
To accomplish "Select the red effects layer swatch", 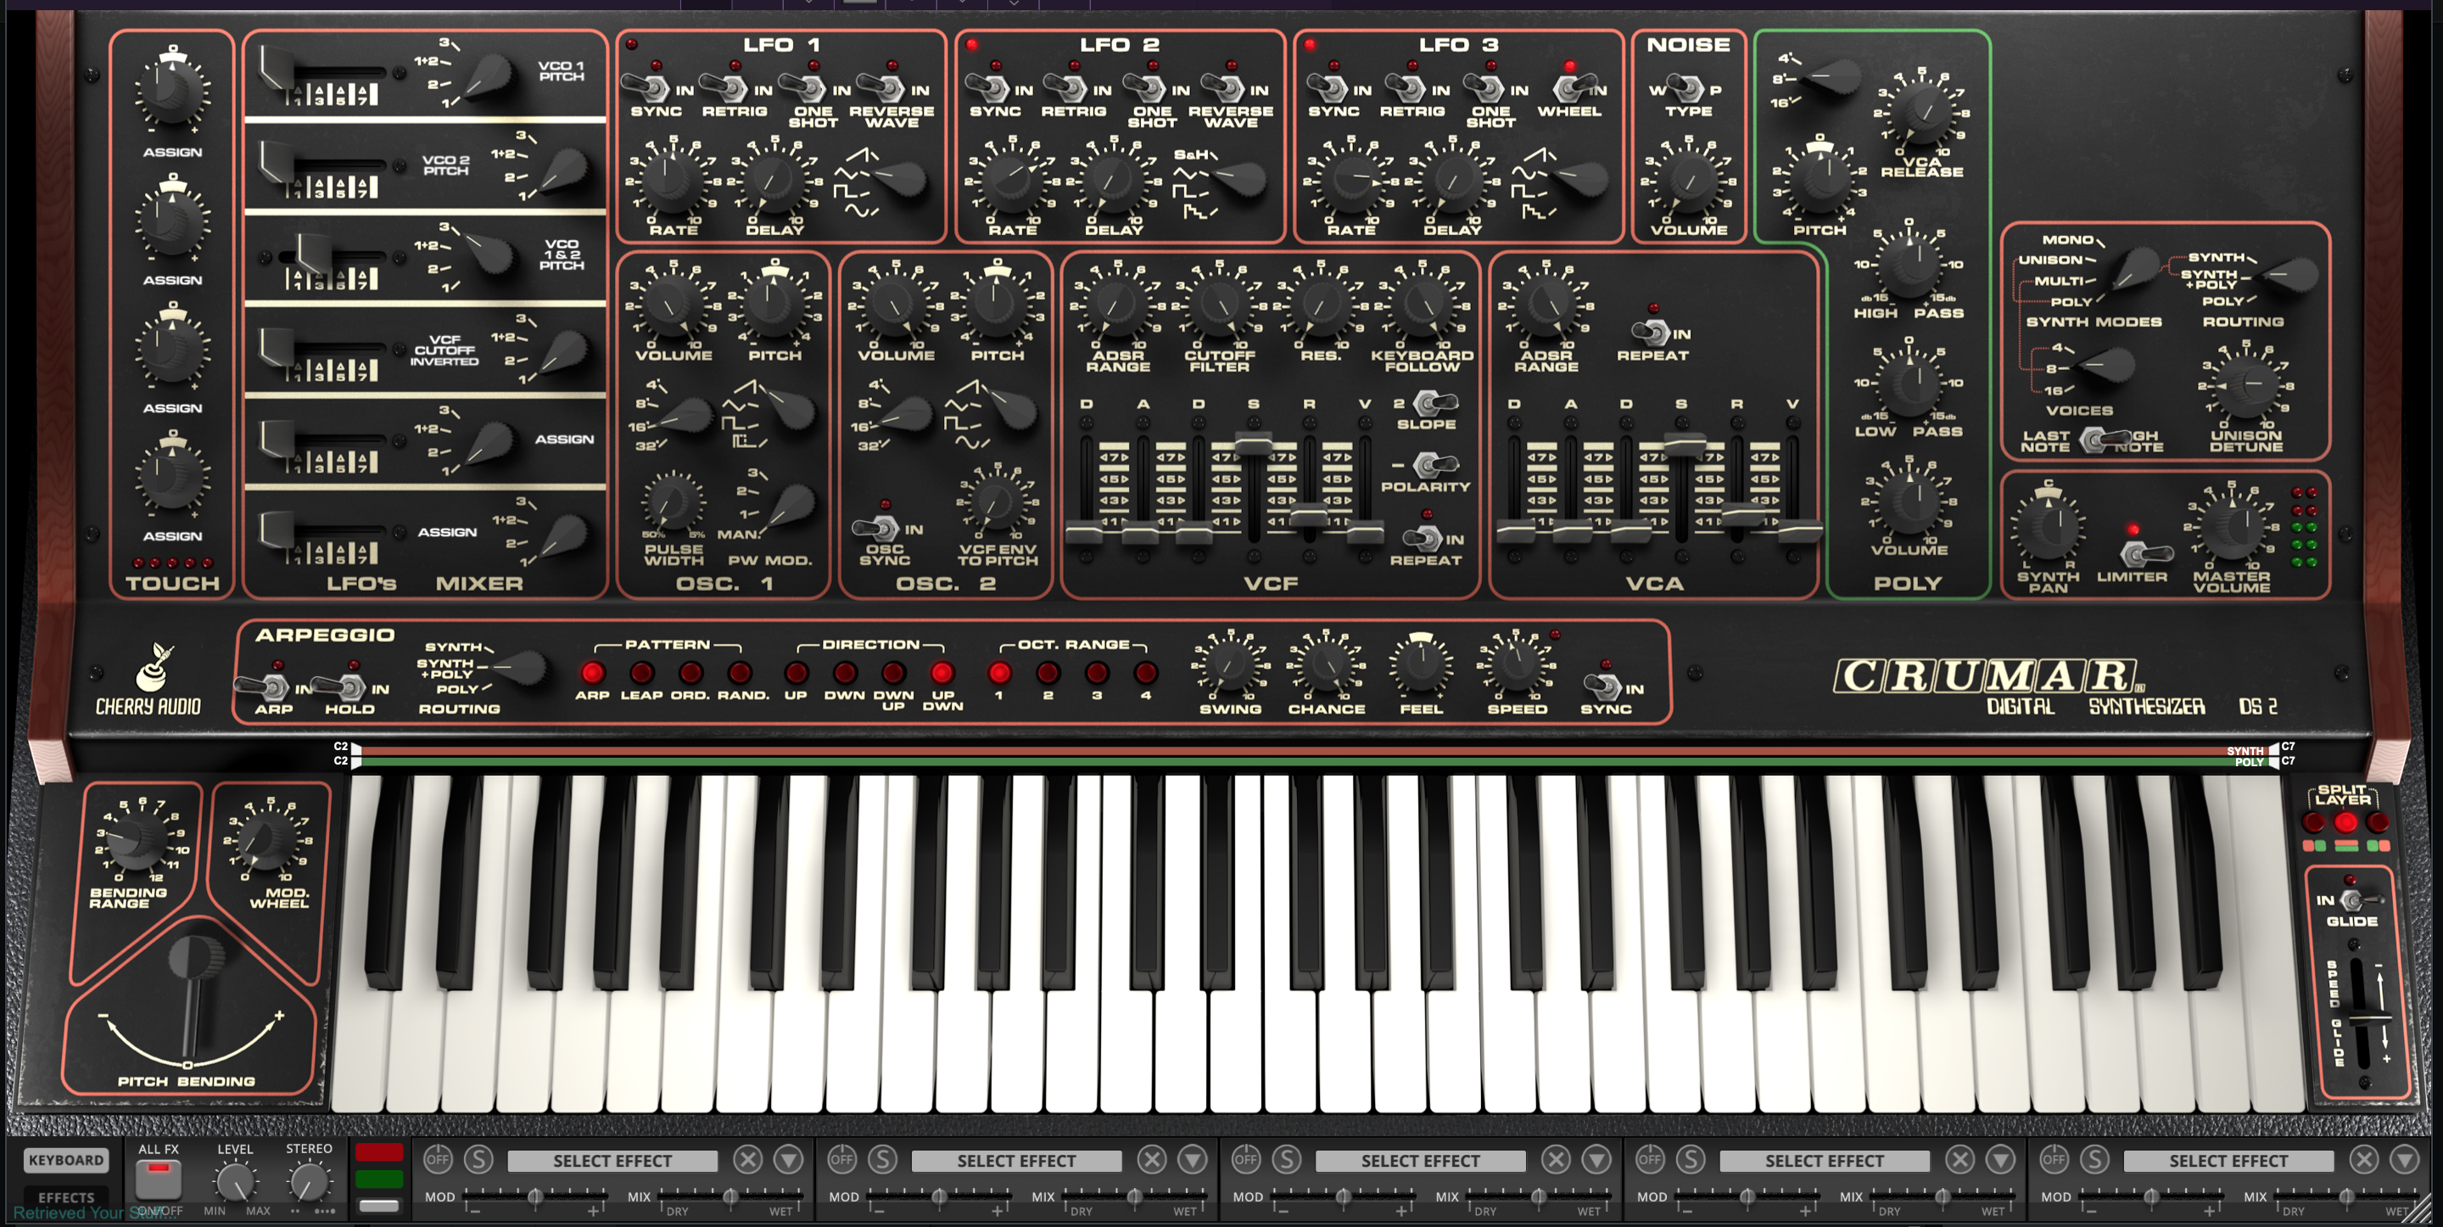I will click(x=378, y=1152).
